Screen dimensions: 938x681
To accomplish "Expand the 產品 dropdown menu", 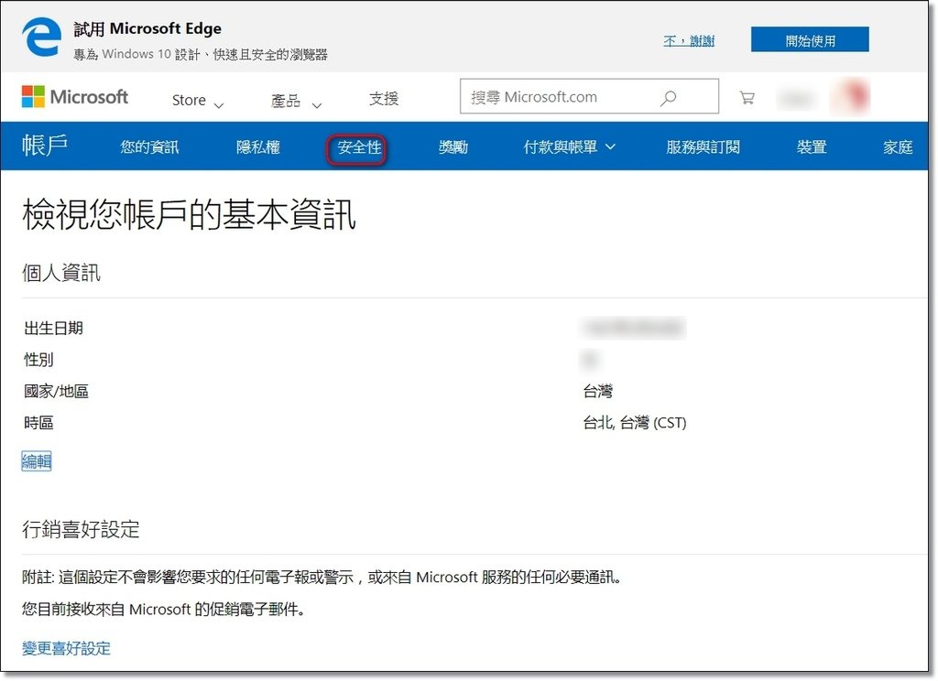I will (296, 101).
